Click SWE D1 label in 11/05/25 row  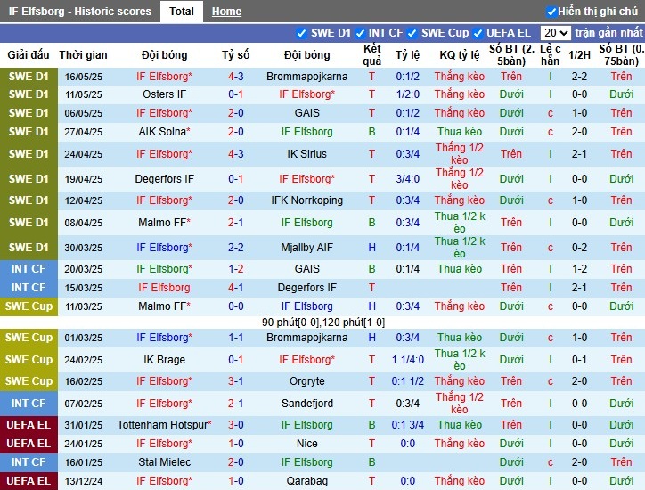click(x=29, y=94)
